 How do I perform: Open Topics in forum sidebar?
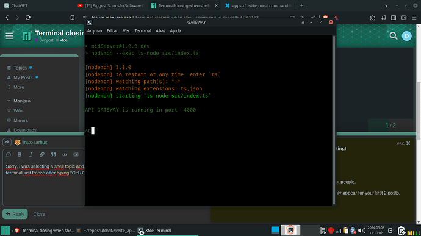point(20,68)
